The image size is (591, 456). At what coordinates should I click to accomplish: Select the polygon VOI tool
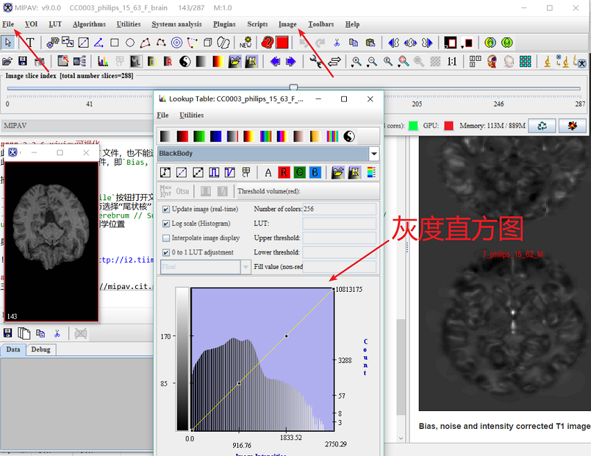click(x=146, y=42)
